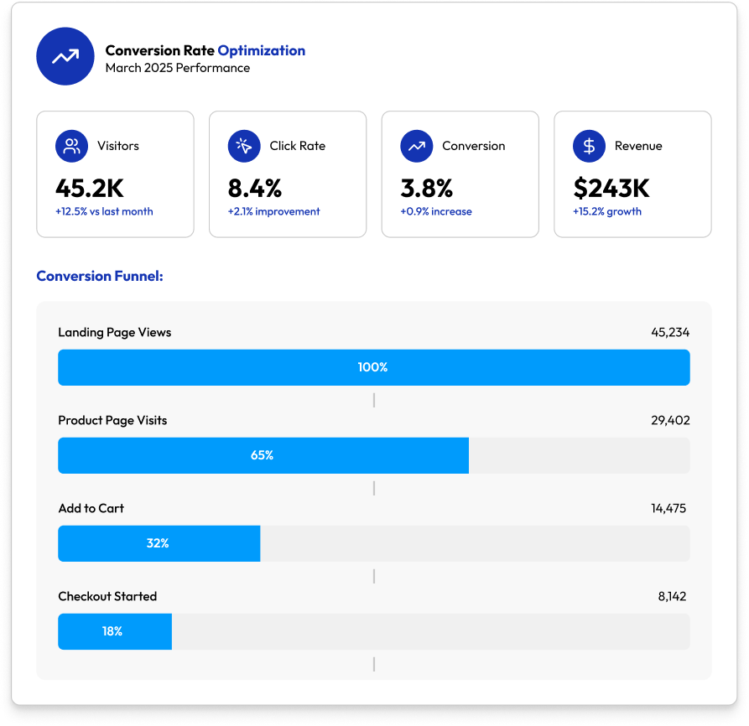Select the 65% Product Page Visits bar
The image size is (749, 726).
point(263,455)
